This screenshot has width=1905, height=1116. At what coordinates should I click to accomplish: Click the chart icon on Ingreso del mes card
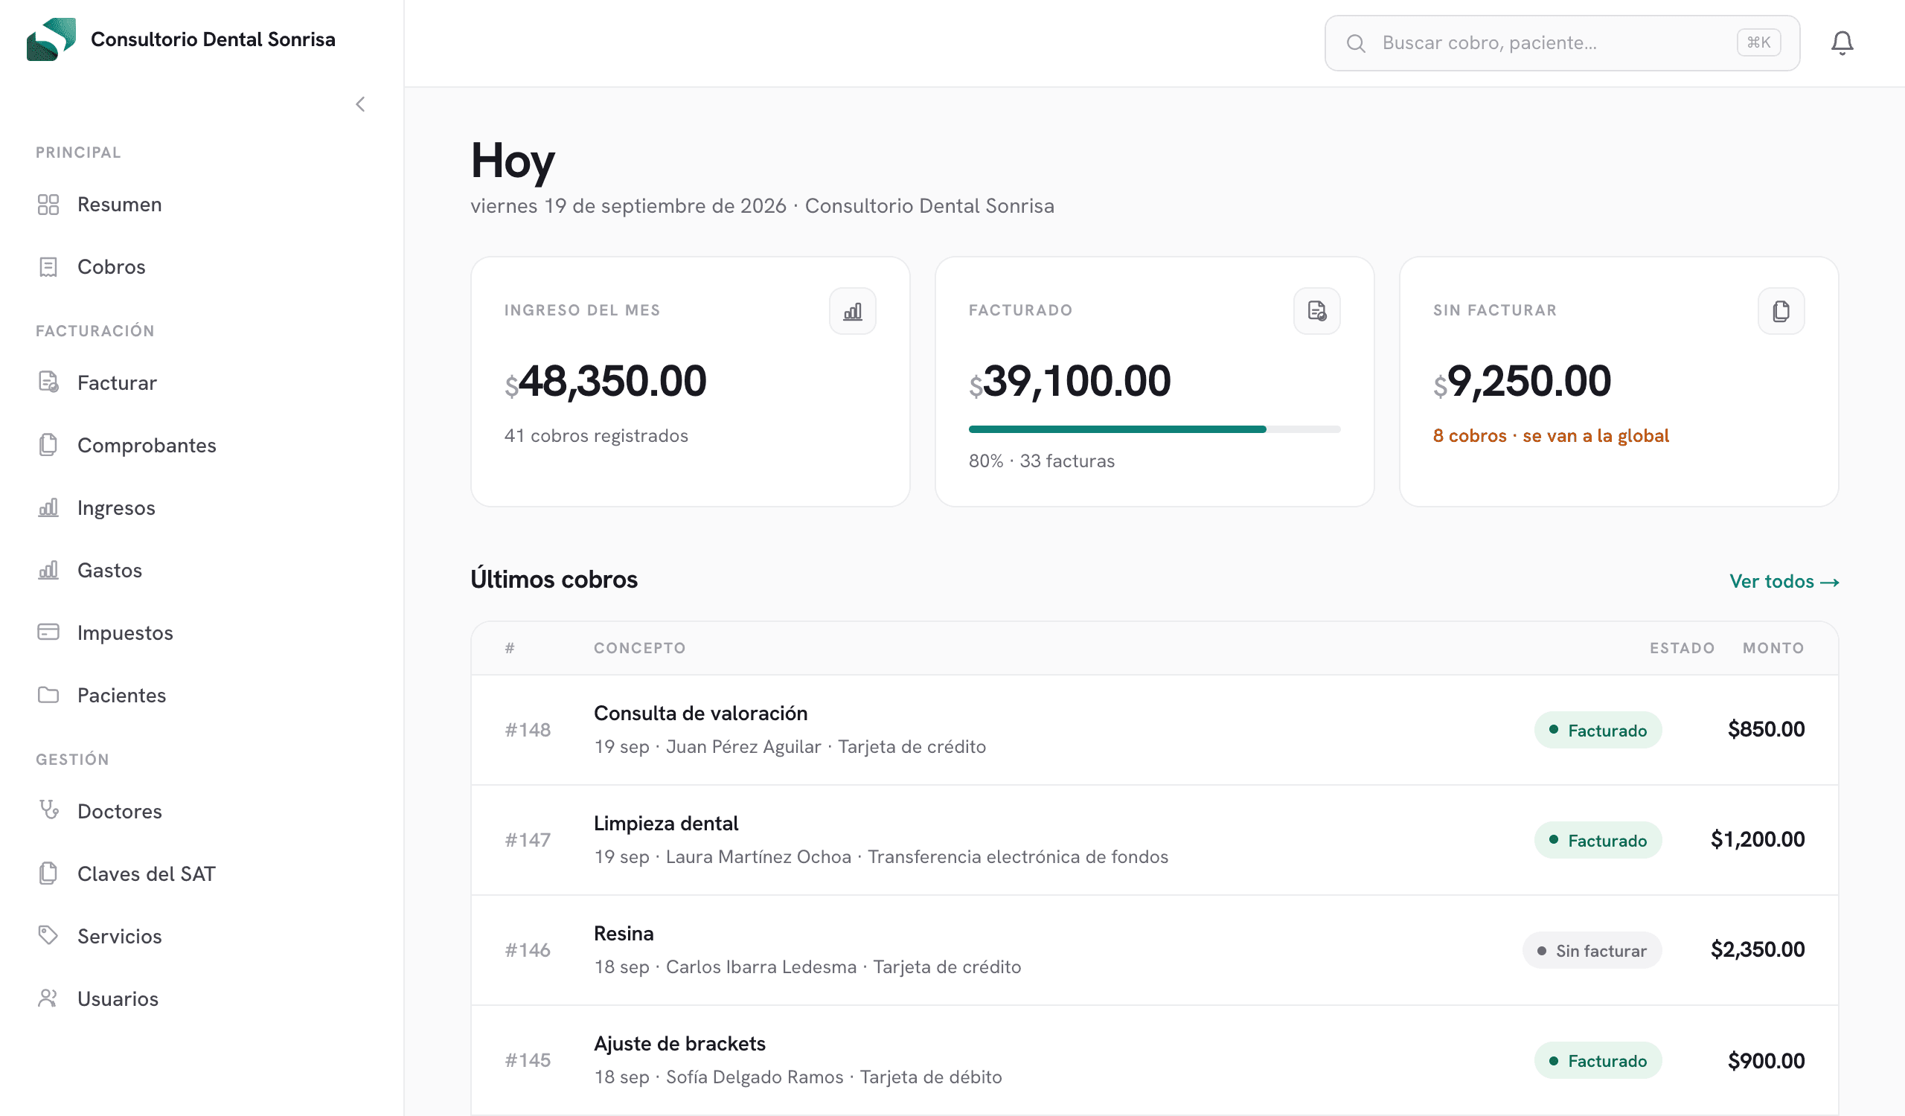(852, 310)
